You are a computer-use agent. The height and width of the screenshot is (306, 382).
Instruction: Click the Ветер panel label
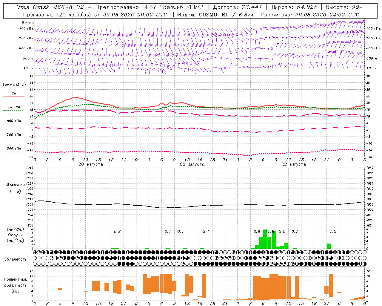[28, 23]
